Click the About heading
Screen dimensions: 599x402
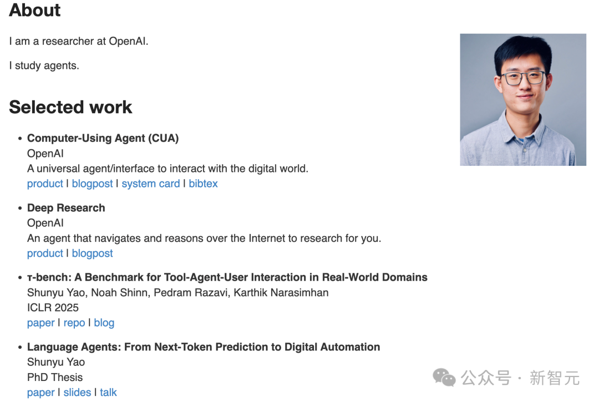pos(35,10)
